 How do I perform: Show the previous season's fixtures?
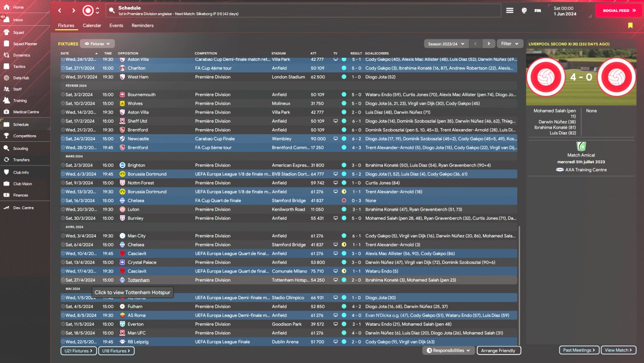(475, 44)
